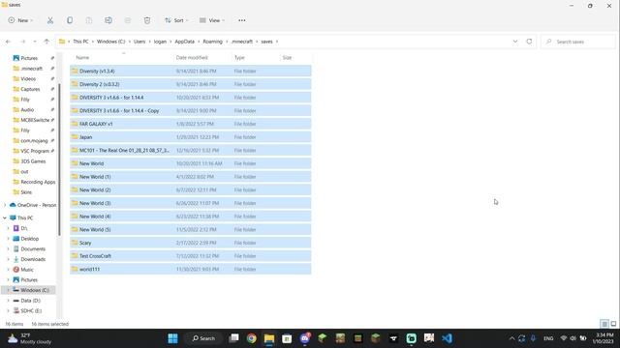620x348 pixels.
Task: Click the Copy icon in toolbar
Action: pos(70,20)
